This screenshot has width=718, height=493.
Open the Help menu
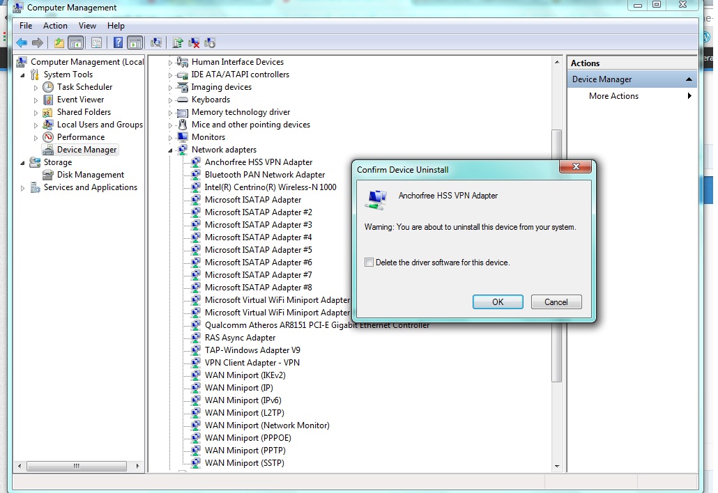116,26
